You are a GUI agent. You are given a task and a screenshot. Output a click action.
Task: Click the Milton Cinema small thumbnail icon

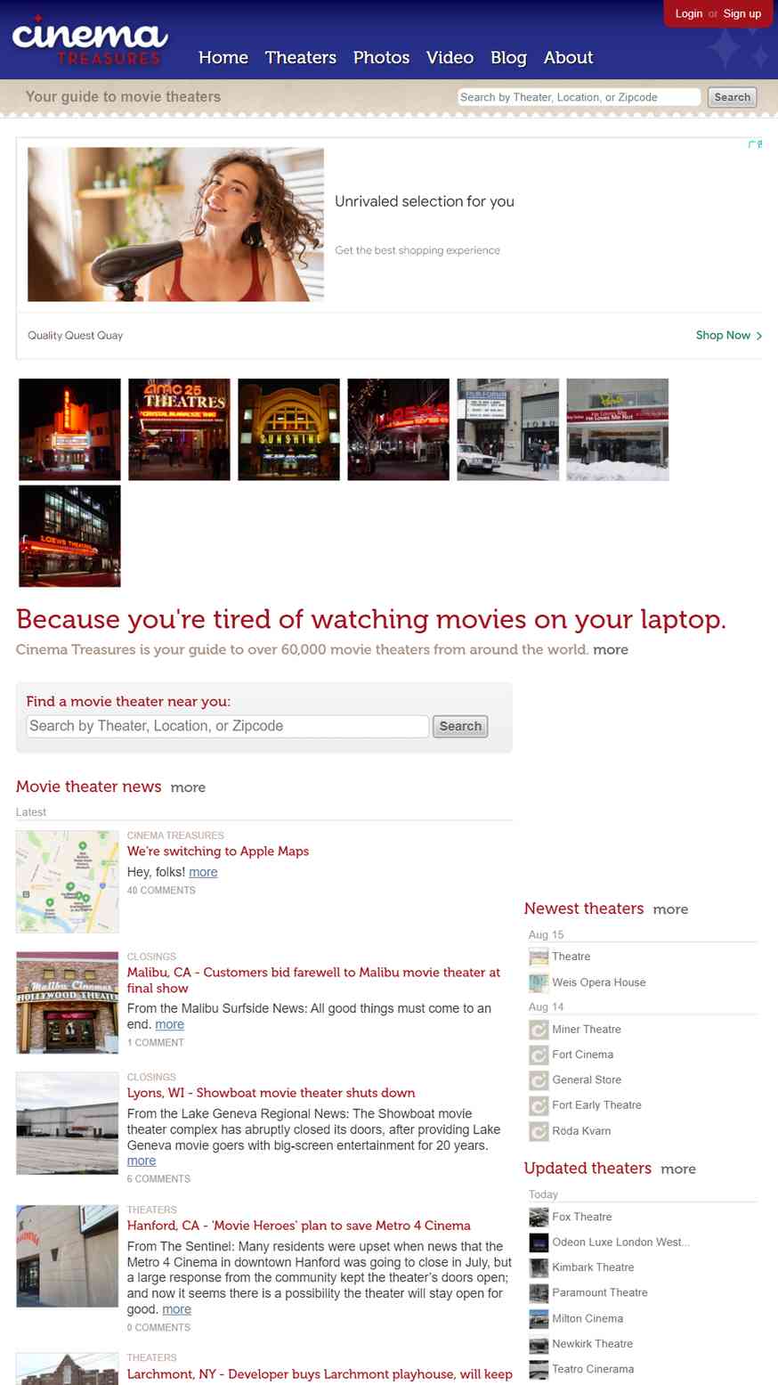pos(539,1318)
